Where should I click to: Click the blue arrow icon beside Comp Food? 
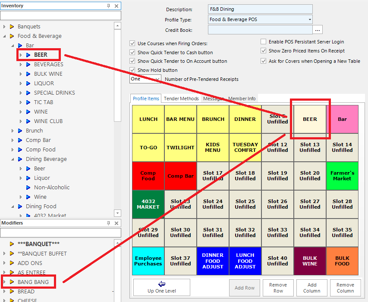(20, 150)
